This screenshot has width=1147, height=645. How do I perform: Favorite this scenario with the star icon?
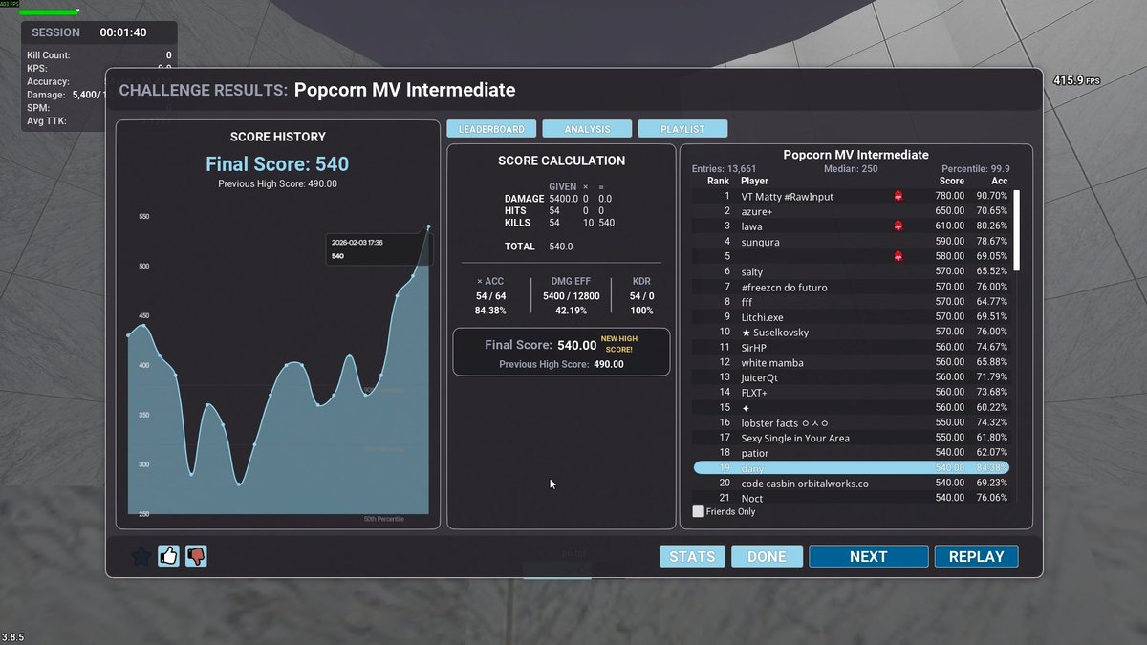pos(141,556)
